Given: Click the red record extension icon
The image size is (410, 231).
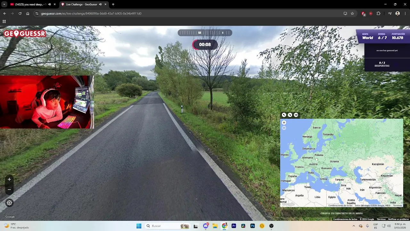Looking at the screenshot, I should tap(371, 13).
